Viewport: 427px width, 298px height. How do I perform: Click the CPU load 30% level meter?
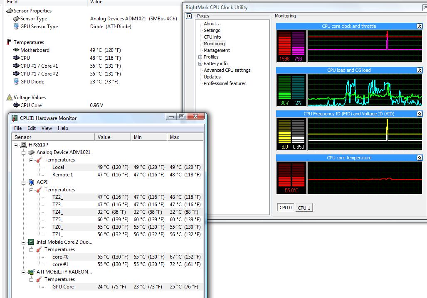point(284,87)
